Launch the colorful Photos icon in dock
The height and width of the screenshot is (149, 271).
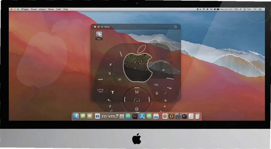click(165, 116)
